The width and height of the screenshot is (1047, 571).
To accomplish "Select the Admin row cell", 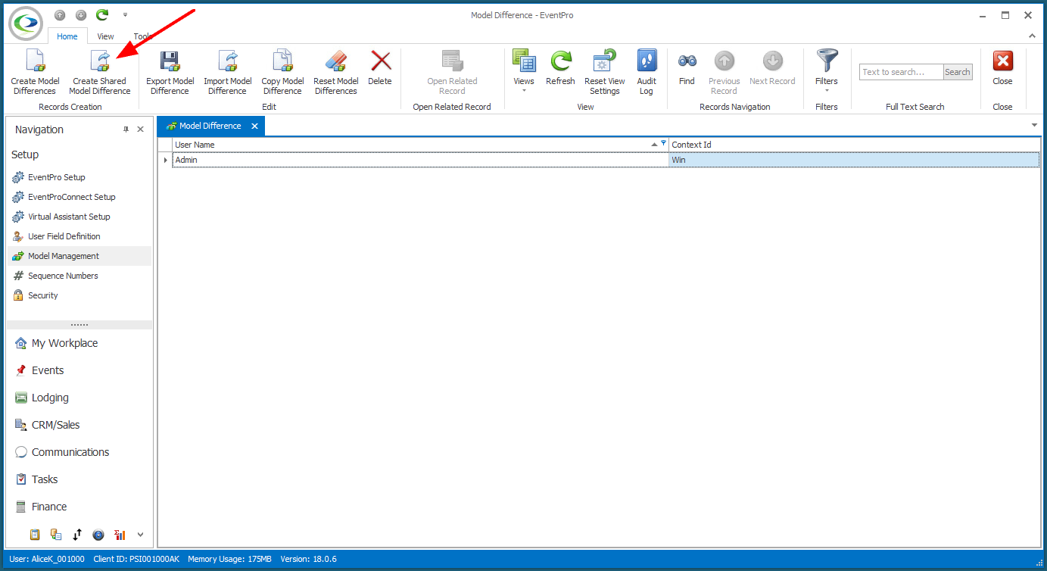I will [421, 160].
